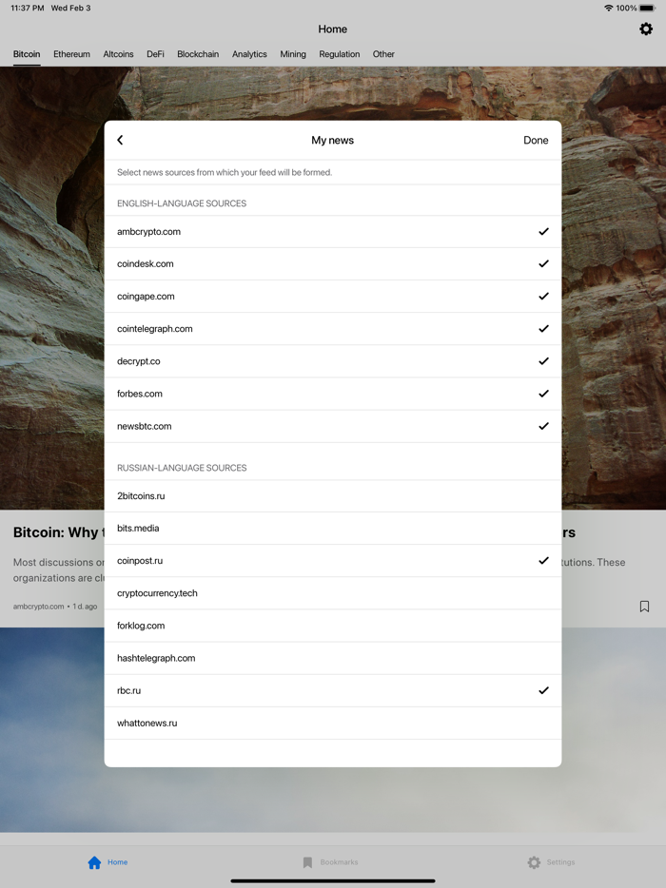Open the Other tab
666x888 pixels.
coord(383,54)
